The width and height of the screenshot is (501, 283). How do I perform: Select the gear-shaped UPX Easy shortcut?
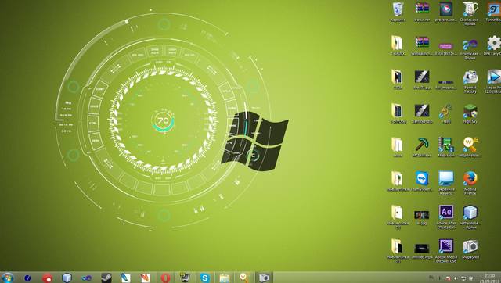[493, 45]
